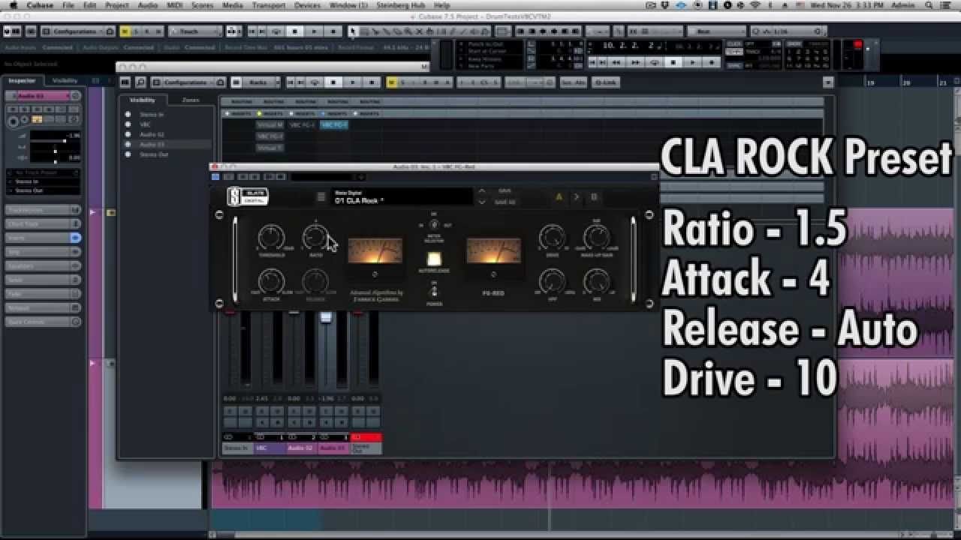Select the Object Selection arrow tool
This screenshot has width=961, height=540.
click(353, 31)
